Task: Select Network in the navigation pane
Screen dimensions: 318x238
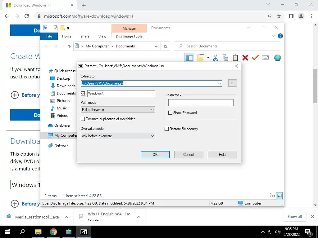Action: click(x=58, y=145)
